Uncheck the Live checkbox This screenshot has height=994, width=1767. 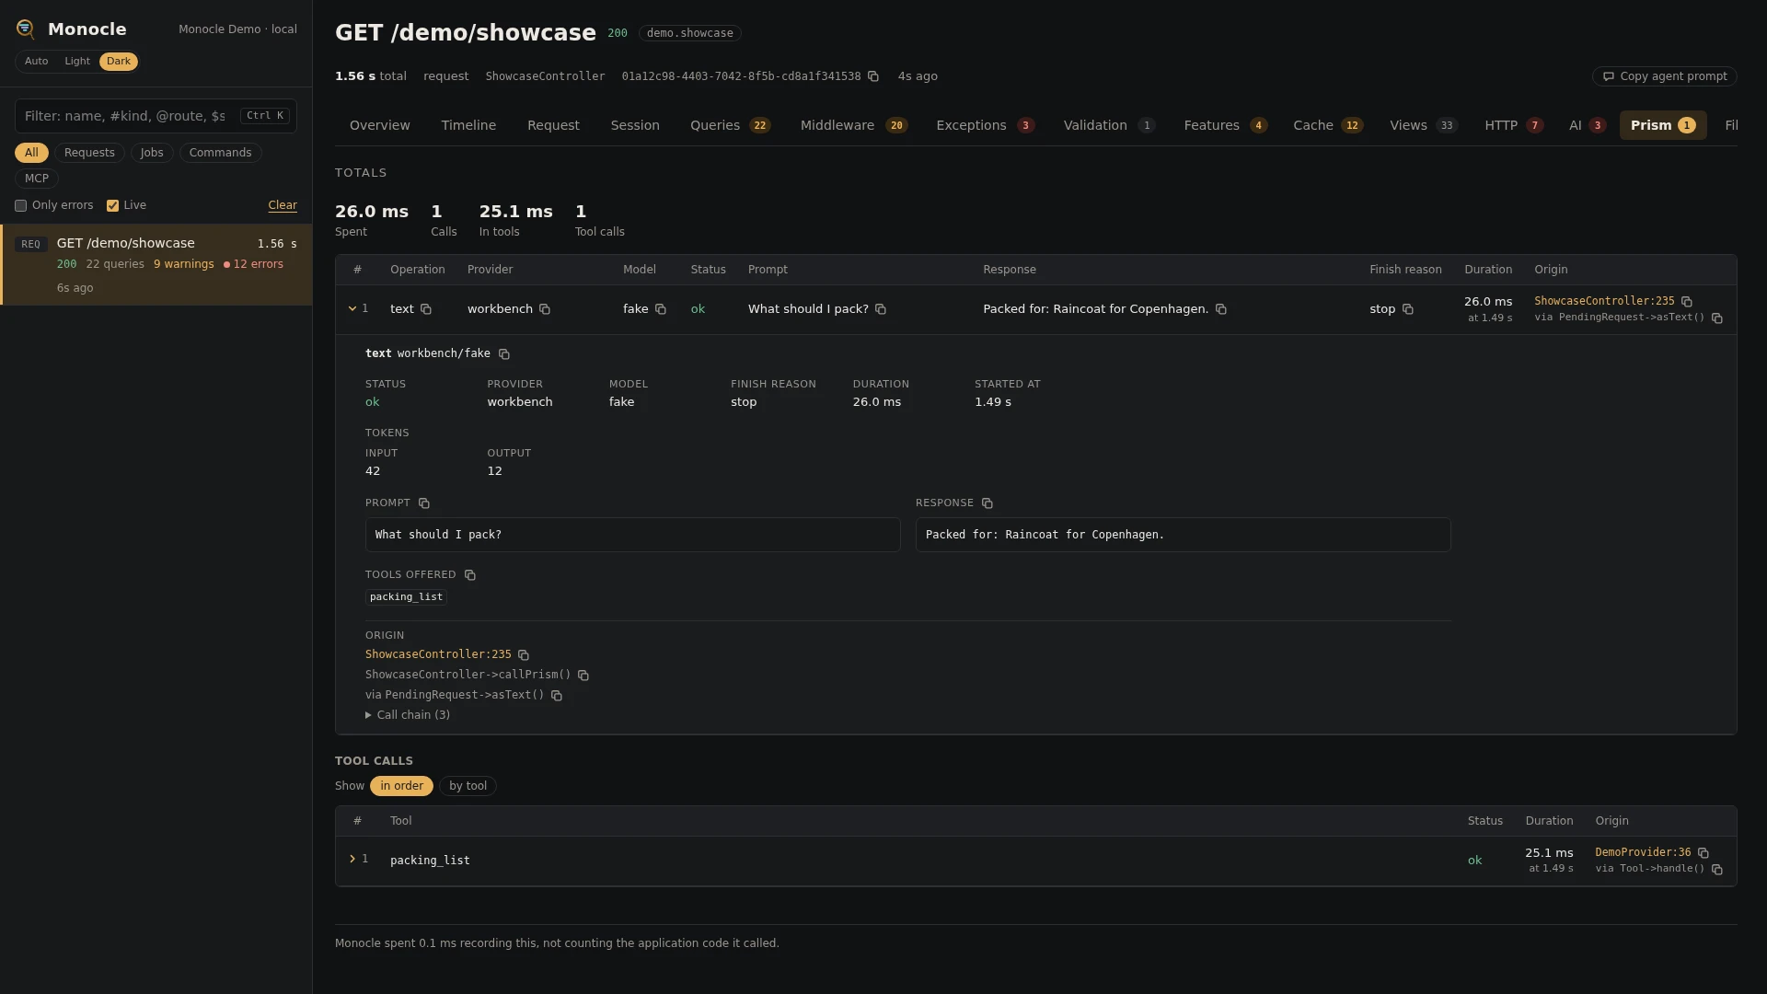[112, 206]
